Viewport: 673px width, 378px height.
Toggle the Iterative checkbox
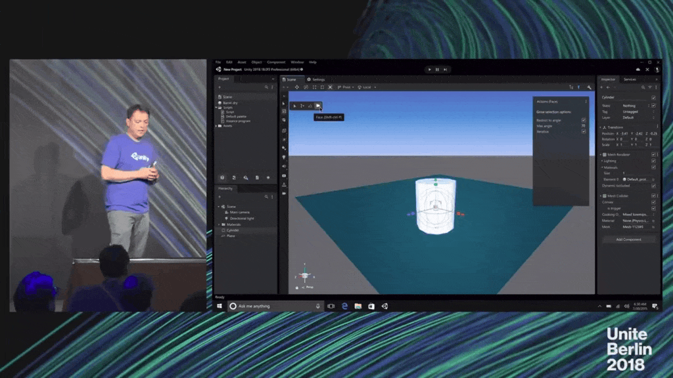[584, 131]
